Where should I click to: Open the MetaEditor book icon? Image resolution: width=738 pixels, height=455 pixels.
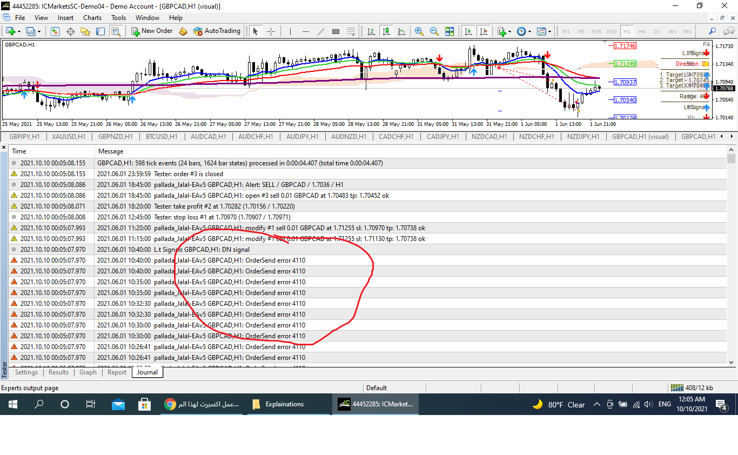tap(183, 31)
